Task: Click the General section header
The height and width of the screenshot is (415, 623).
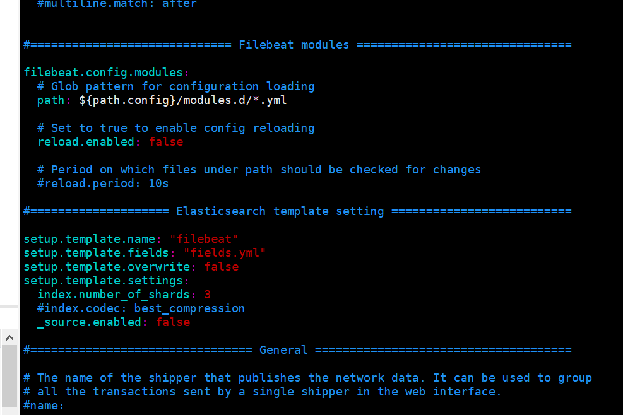Action: pyautogui.click(x=283, y=350)
